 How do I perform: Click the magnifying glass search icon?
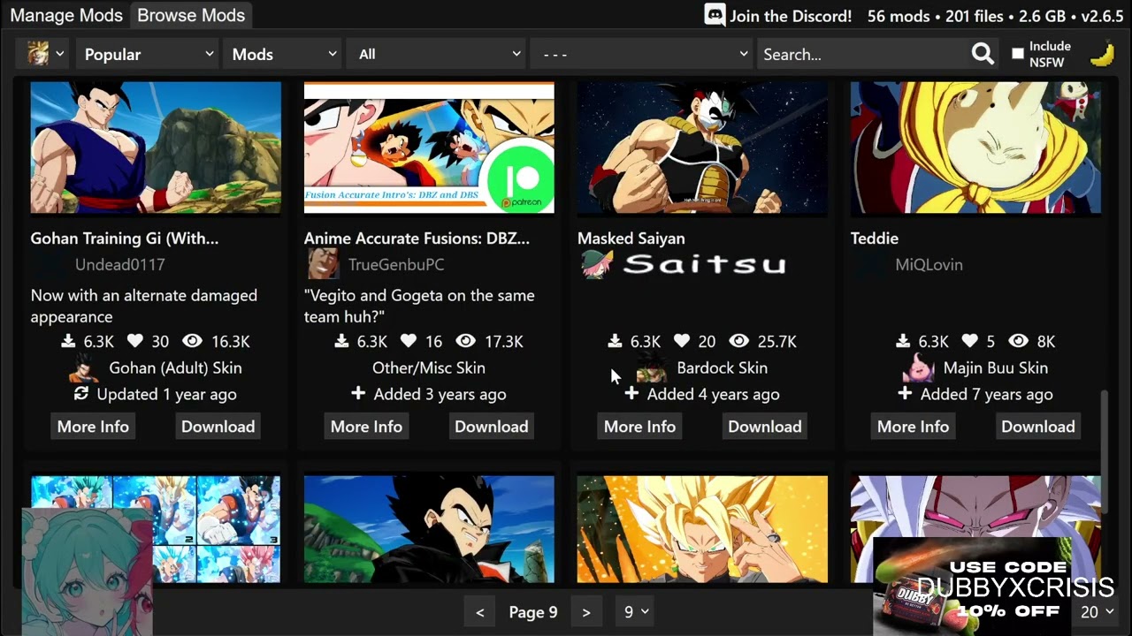[983, 54]
